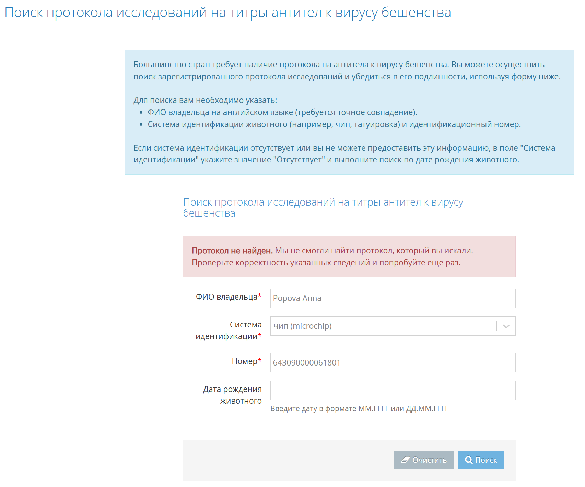Image resolution: width=585 pixels, height=487 pixels.
Task: Click the bullet about ФИО владельца на английском
Action: click(282, 112)
